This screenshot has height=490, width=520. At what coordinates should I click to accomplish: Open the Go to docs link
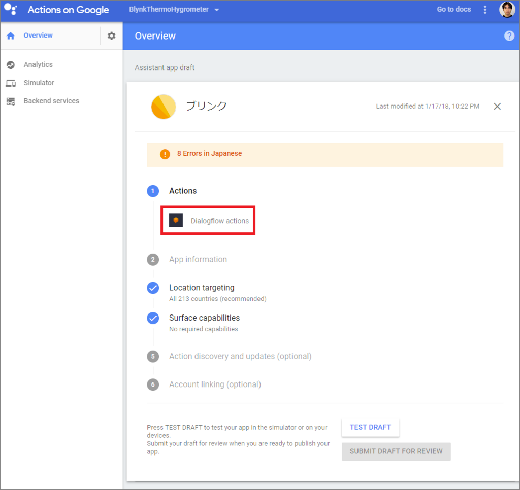coord(453,9)
